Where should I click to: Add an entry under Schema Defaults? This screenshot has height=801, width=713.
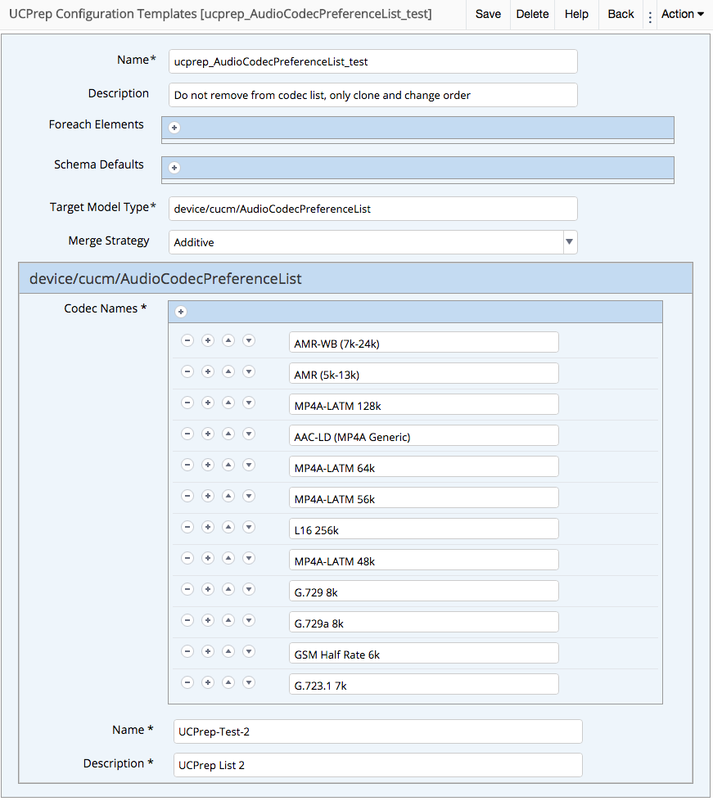174,167
